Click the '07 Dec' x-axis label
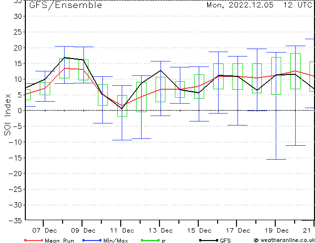This screenshot has height=243, width=315. click(45, 231)
